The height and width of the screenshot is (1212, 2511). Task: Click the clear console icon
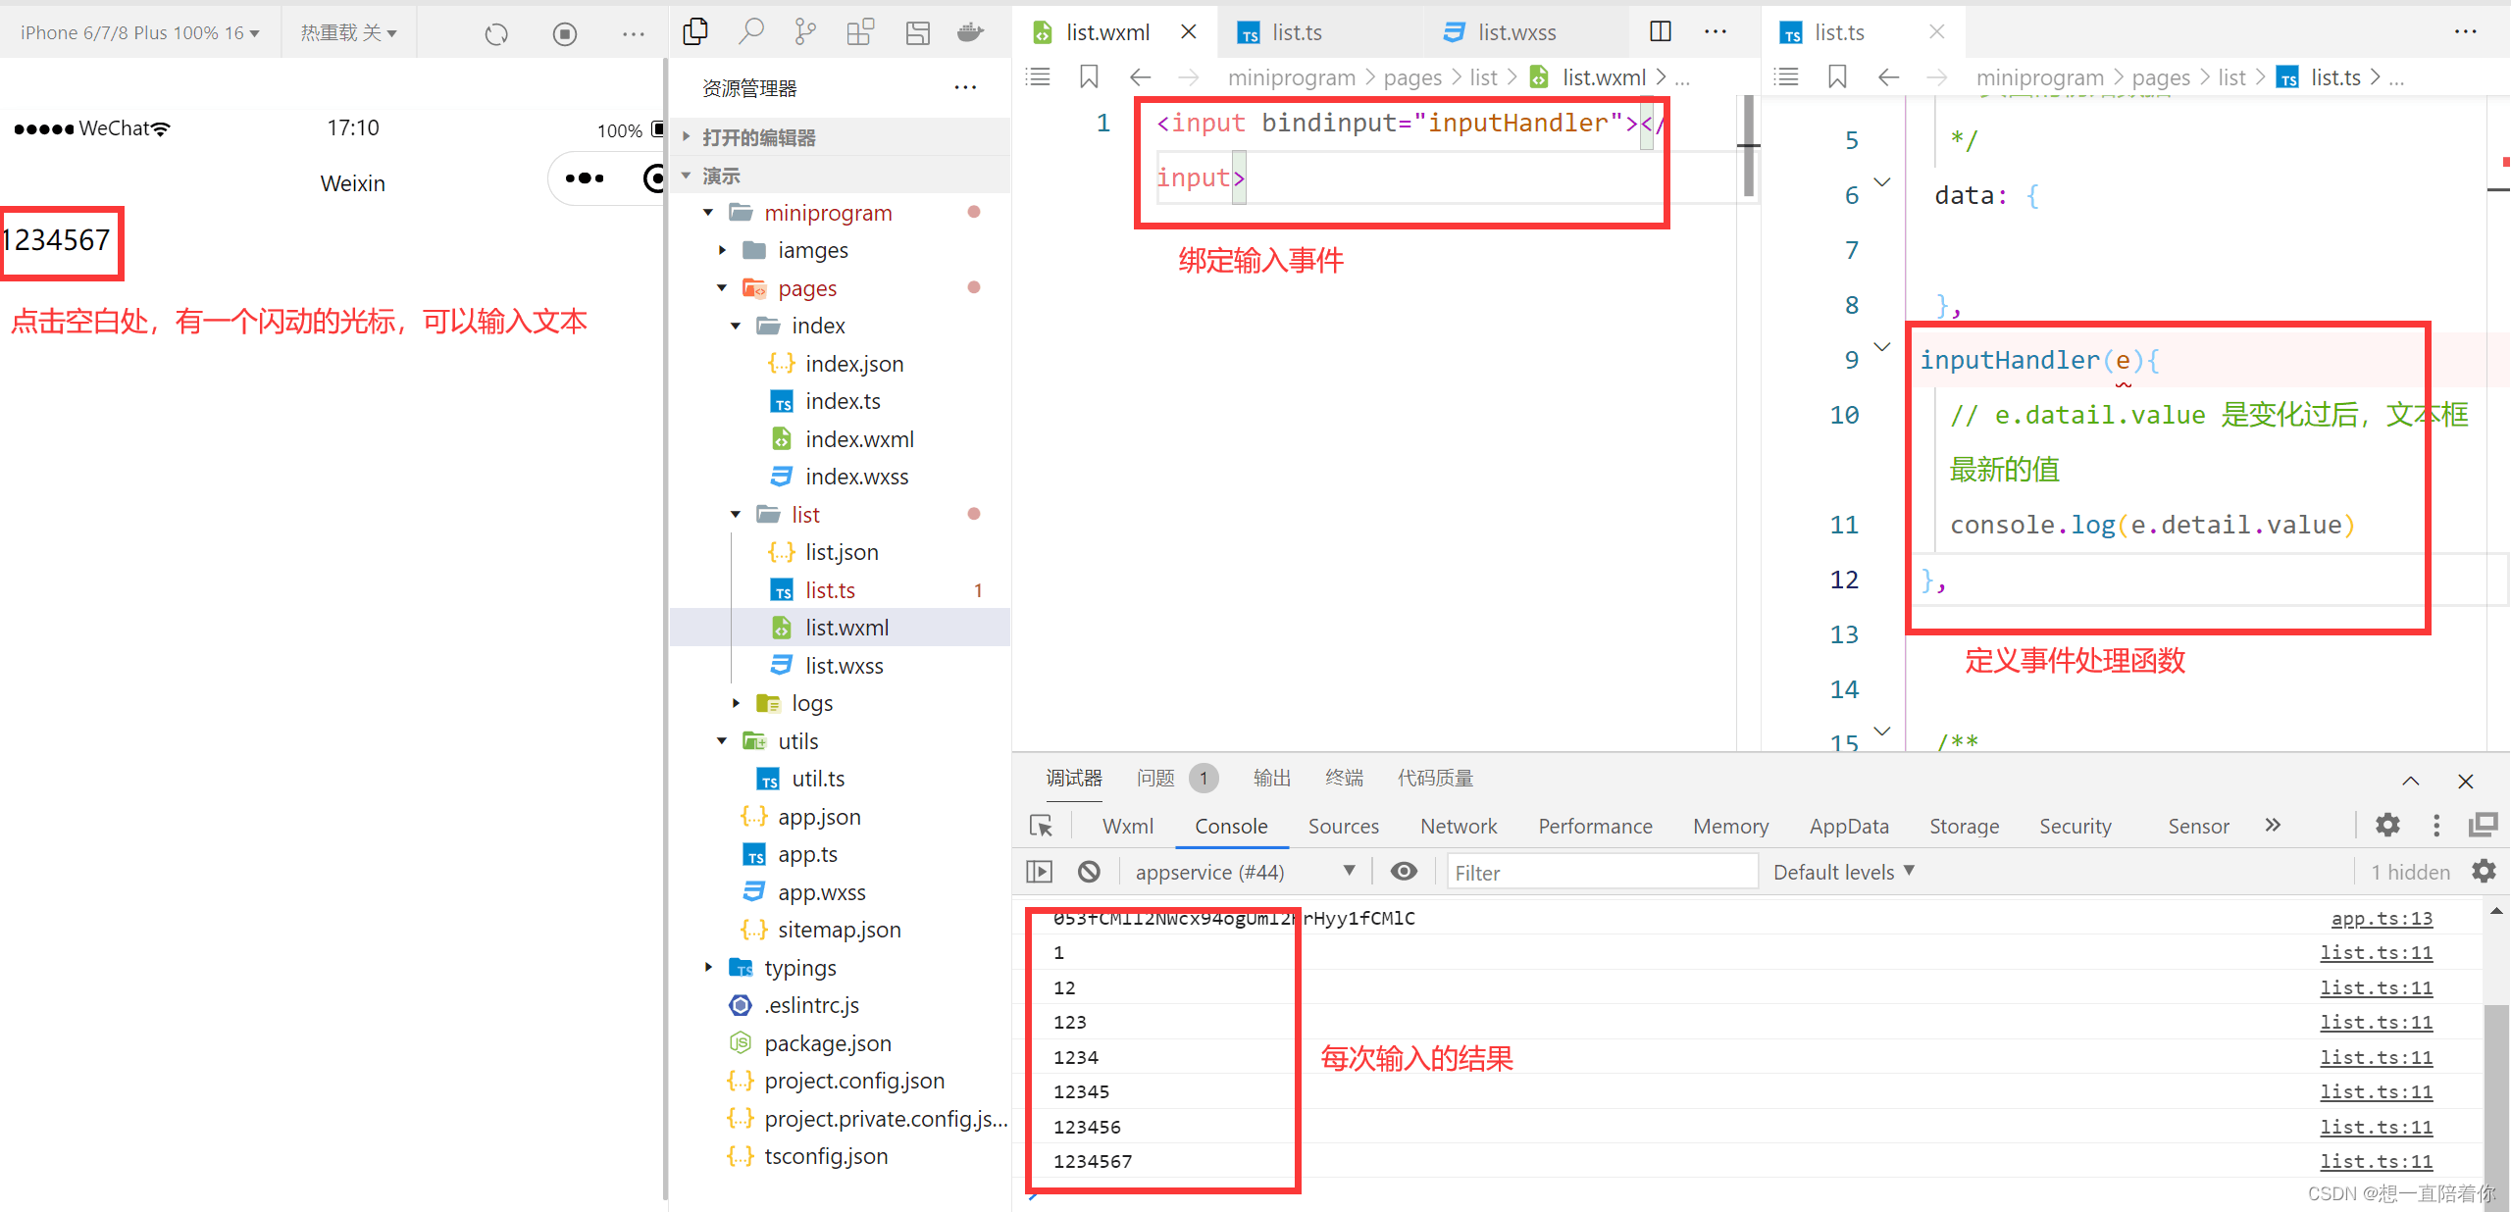pyautogui.click(x=1089, y=871)
